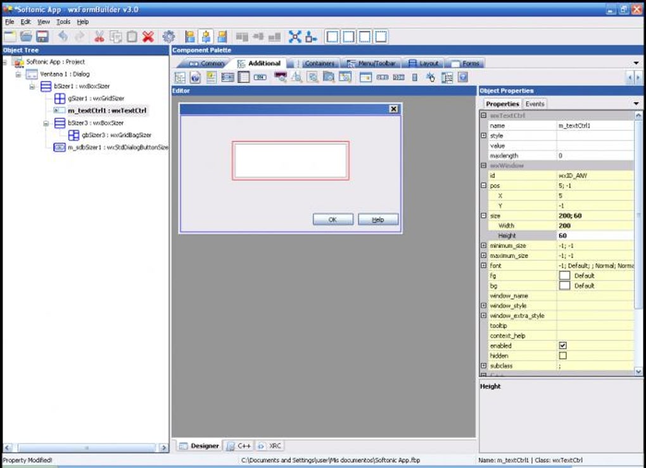The height and width of the screenshot is (468, 646).
Task: Expand the minimum_size property
Action: [484, 245]
